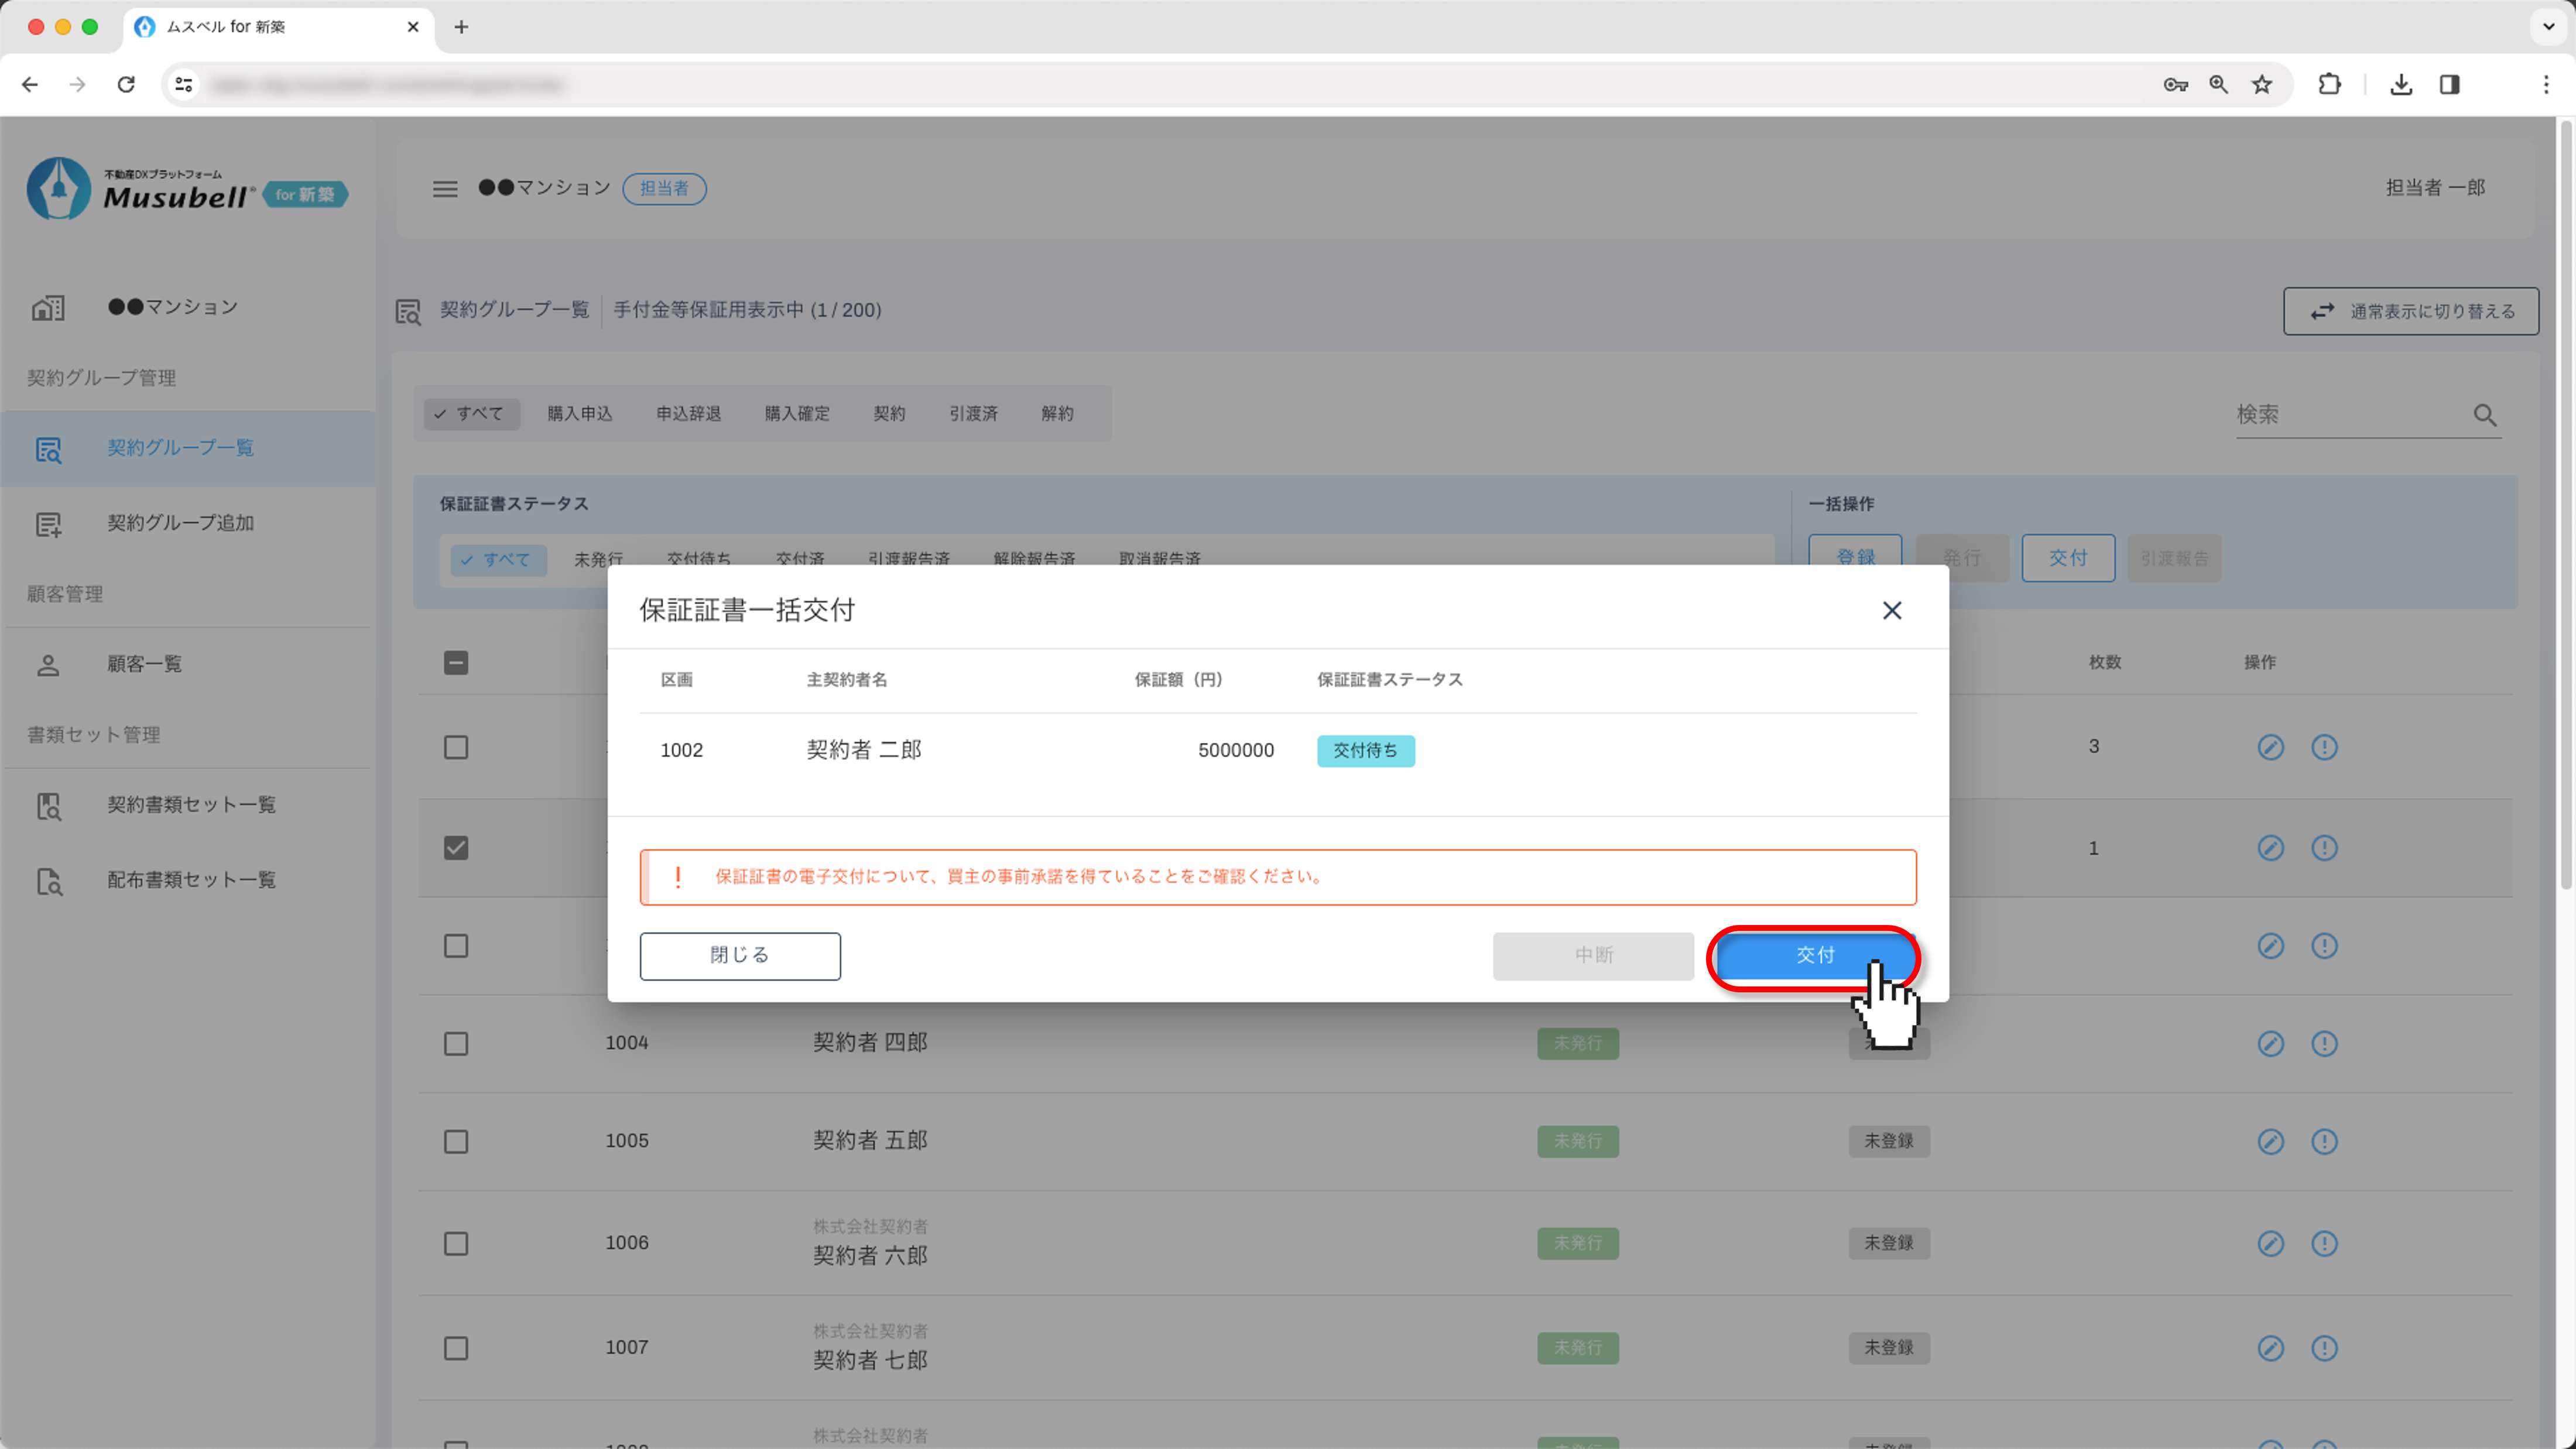This screenshot has height=1449, width=2576.
Task: Select the 購入申込 filter tab
Action: tap(579, 413)
